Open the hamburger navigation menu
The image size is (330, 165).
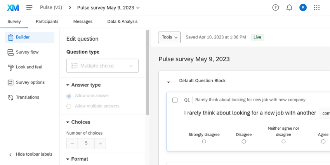pyautogui.click(x=30, y=7)
